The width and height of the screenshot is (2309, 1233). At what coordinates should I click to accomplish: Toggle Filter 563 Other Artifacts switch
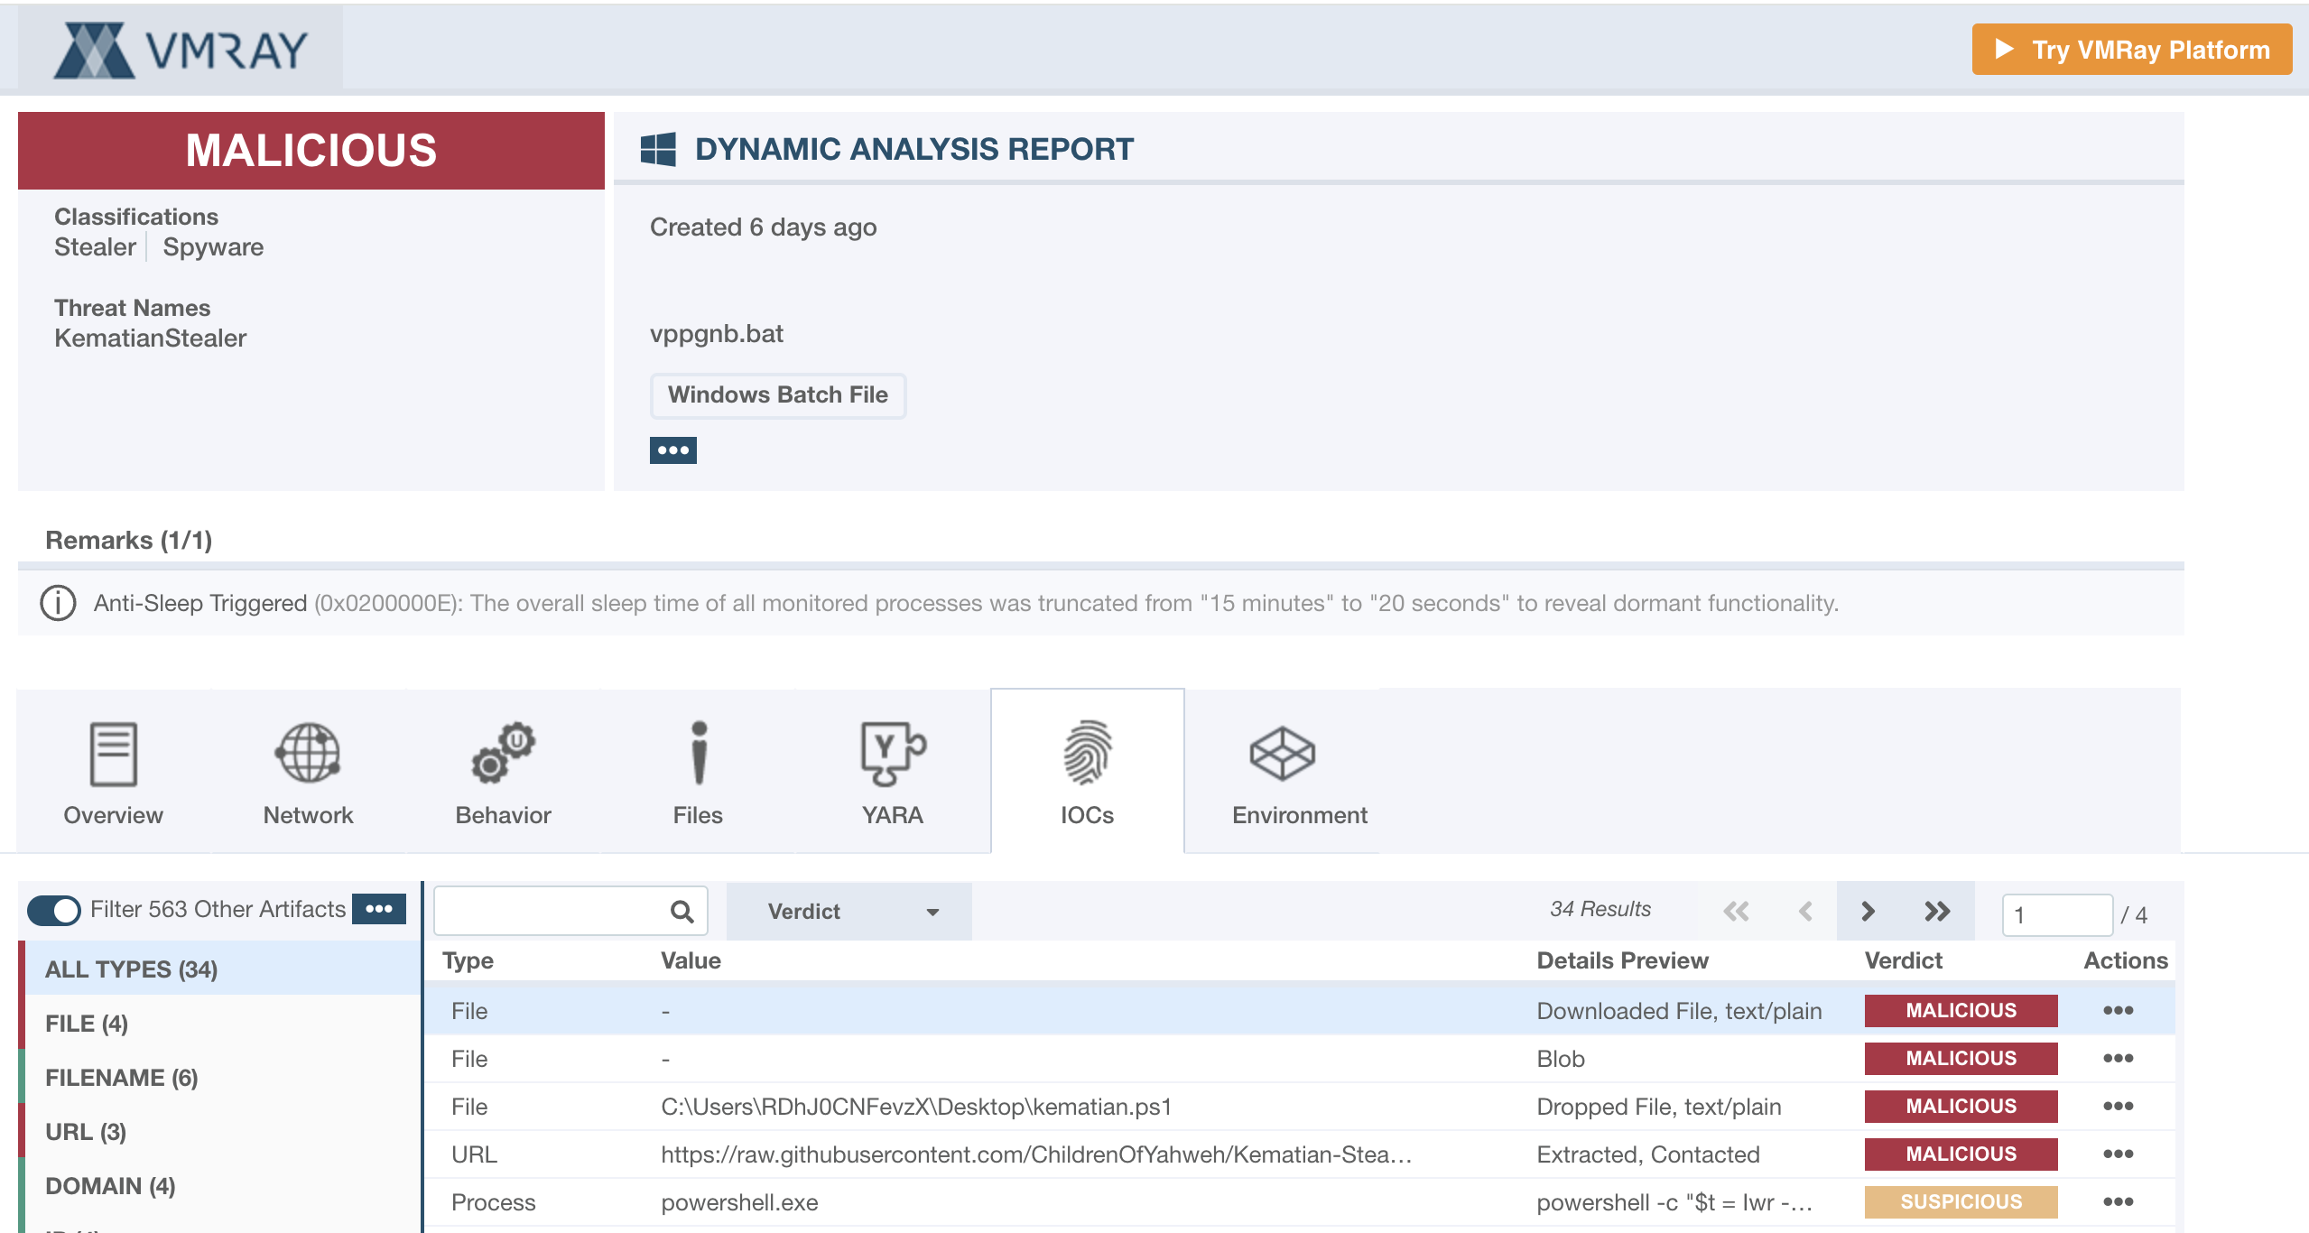[x=54, y=910]
